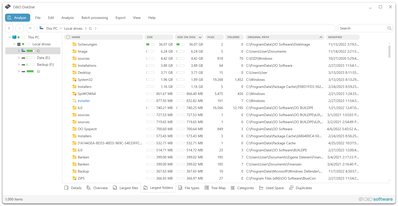This screenshot has height=206, width=398.
Task: Click the ORIGINAL PATH sort arrow
Action: [321, 37]
